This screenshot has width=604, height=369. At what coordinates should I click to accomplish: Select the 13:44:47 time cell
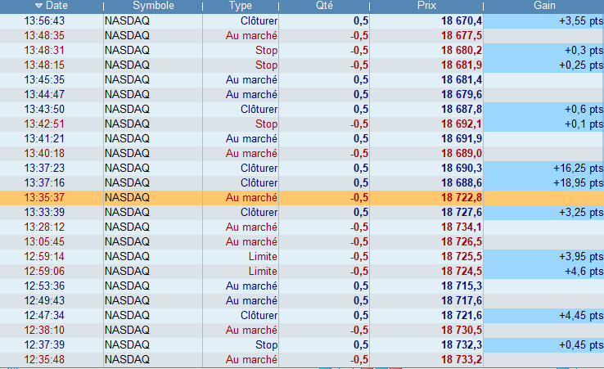pos(44,94)
